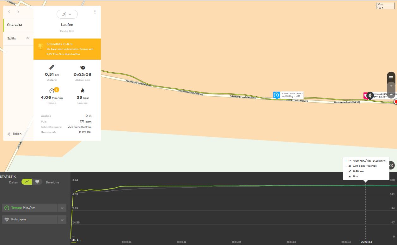Click the round button at map's bottom-right corner

click(x=391, y=165)
